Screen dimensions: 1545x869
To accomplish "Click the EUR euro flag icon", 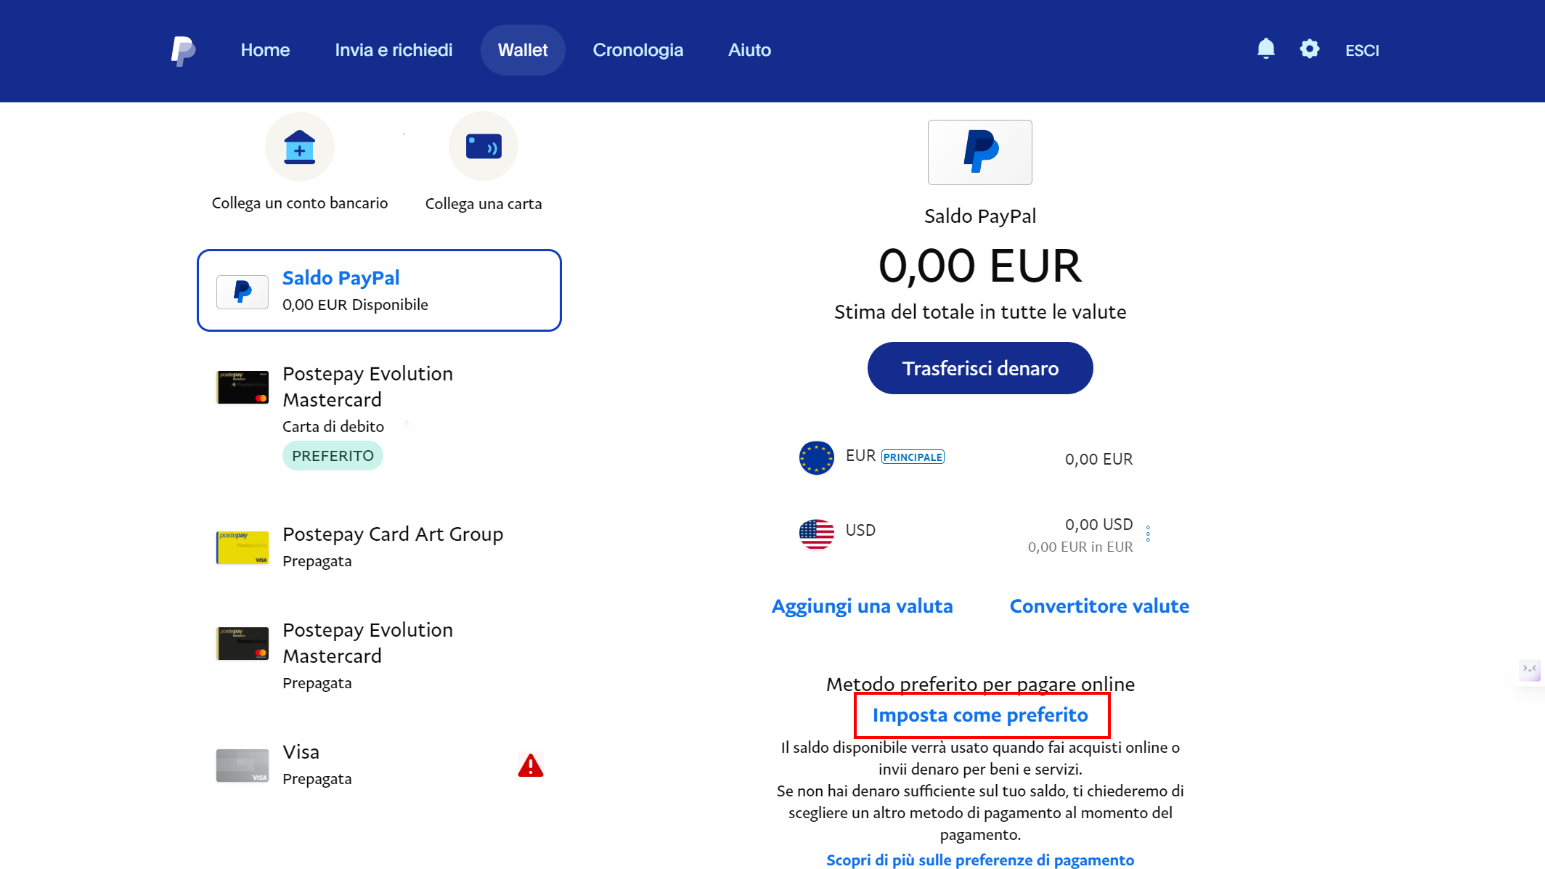I will point(815,458).
